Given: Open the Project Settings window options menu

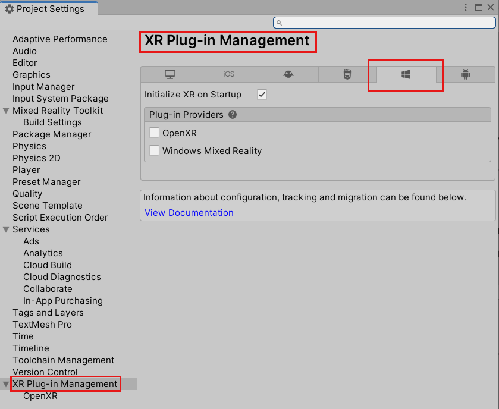Looking at the screenshot, I should pos(467,7).
